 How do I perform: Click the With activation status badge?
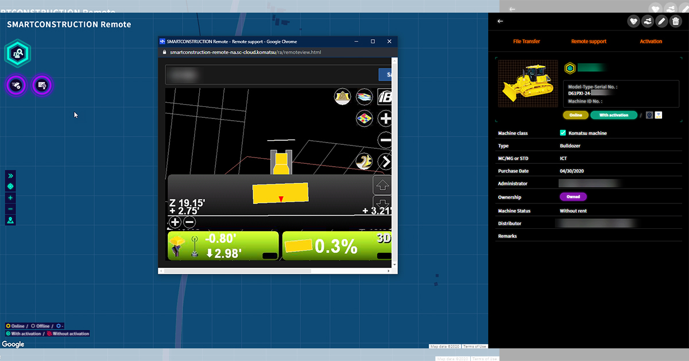[613, 115]
